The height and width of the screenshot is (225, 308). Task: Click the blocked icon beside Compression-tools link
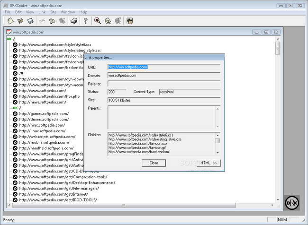(x=15, y=177)
